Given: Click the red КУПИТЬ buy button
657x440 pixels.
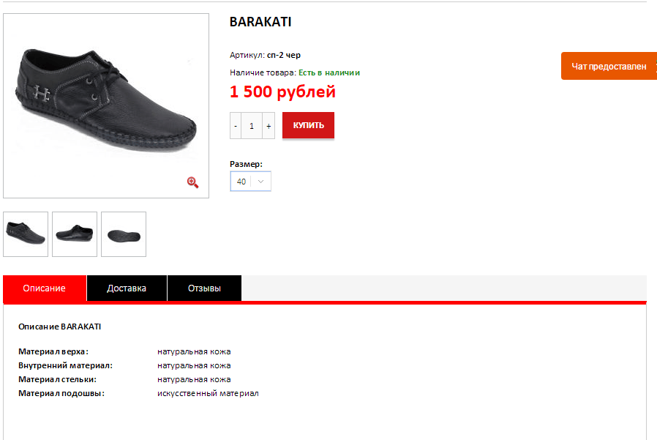Looking at the screenshot, I should (x=309, y=125).
